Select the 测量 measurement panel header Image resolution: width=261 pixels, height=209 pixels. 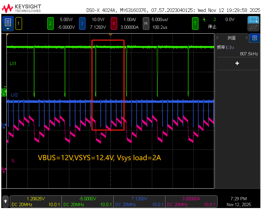(x=232, y=38)
